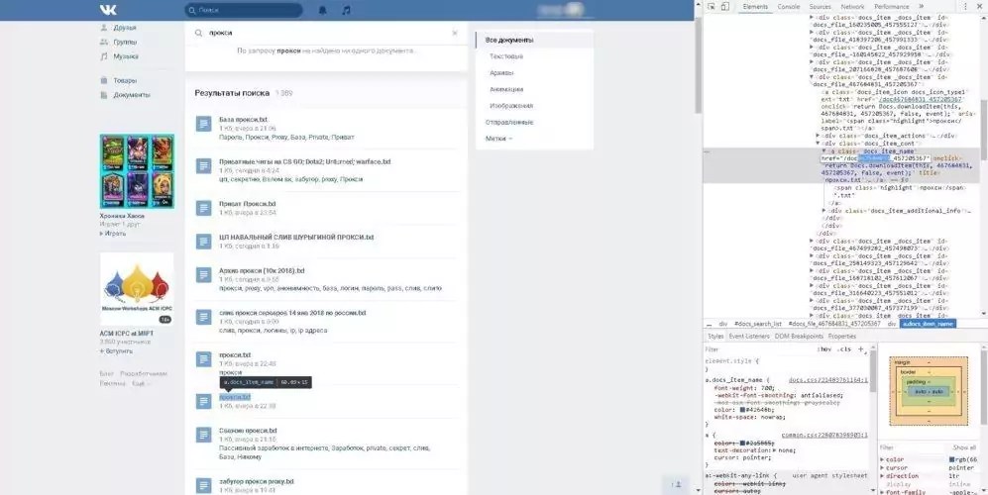Open the docs.css source link

coord(826,379)
